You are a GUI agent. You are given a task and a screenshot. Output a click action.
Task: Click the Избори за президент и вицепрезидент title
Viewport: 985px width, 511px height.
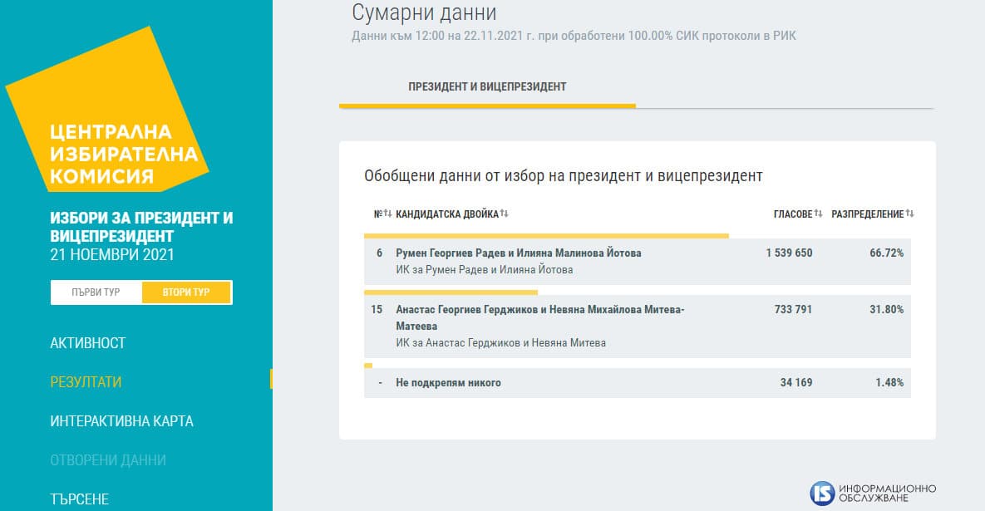click(141, 227)
